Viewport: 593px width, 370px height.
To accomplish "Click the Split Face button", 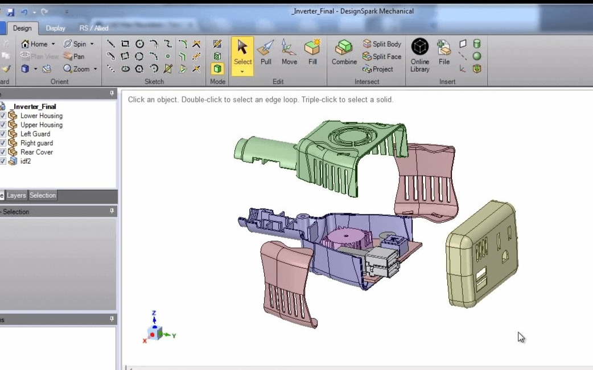I will pyautogui.click(x=382, y=56).
